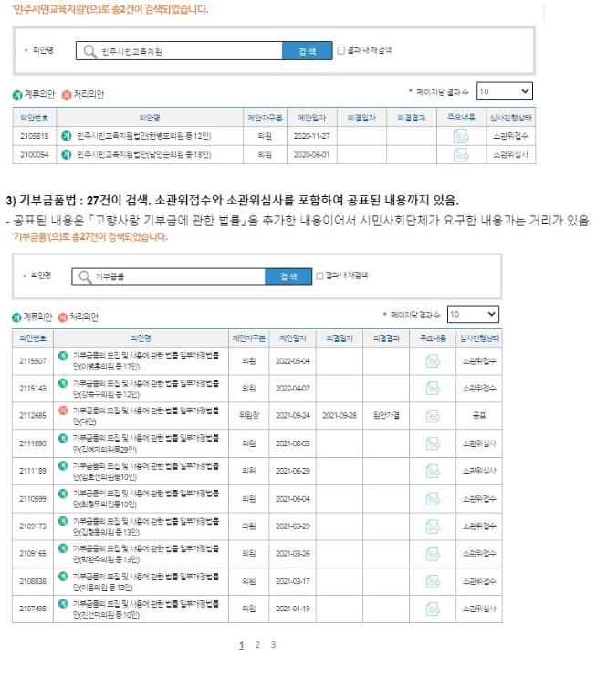Open summary icon for bill 2115507
596x677 pixels.
[x=433, y=361]
